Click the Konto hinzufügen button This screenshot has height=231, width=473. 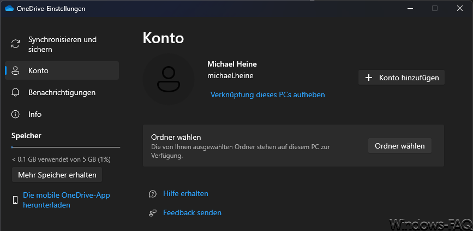401,78
